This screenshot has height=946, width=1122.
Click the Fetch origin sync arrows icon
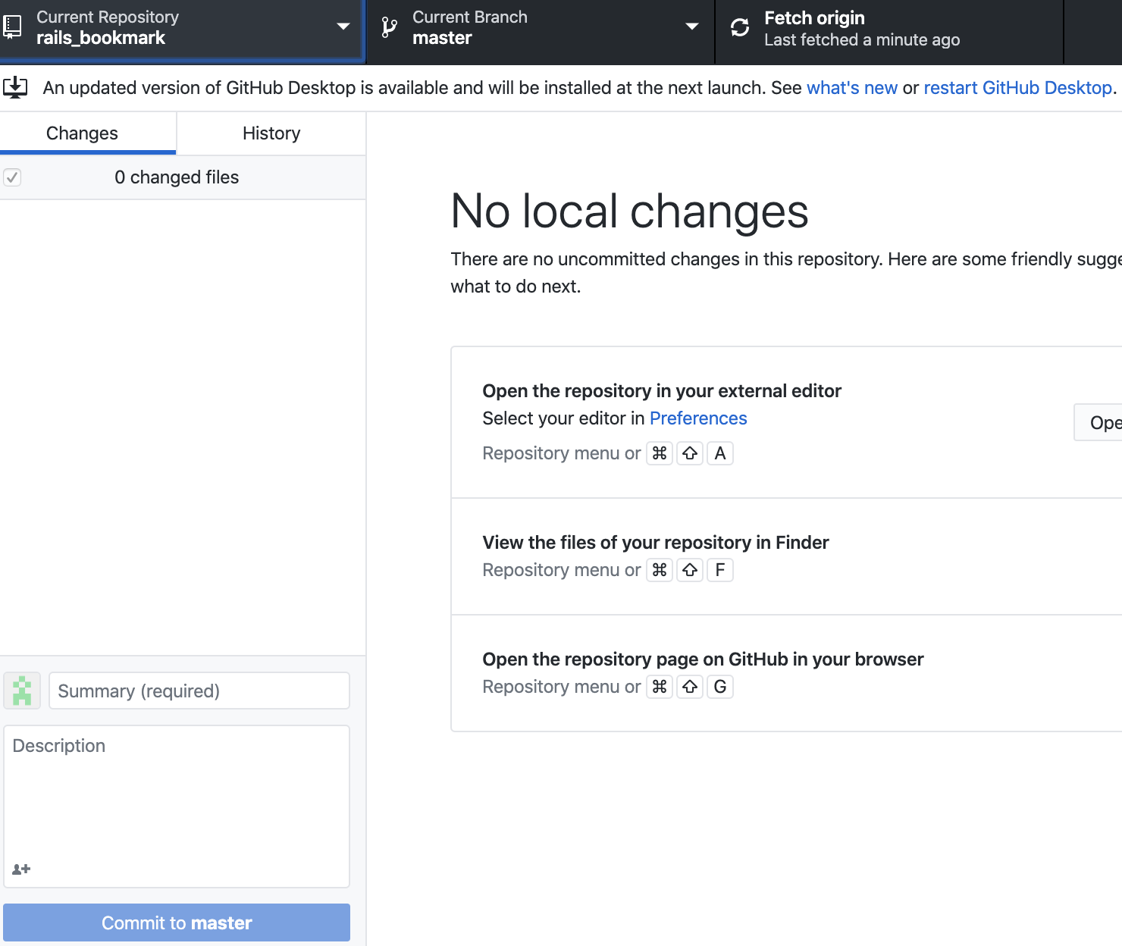740,27
